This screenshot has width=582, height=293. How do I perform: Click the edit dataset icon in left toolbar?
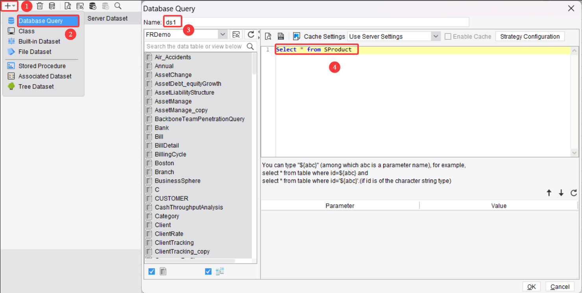point(80,6)
